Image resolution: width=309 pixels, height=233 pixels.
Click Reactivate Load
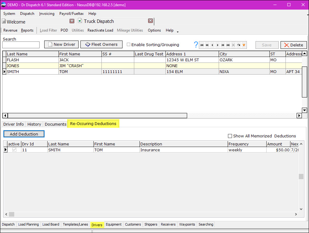tap(100, 30)
